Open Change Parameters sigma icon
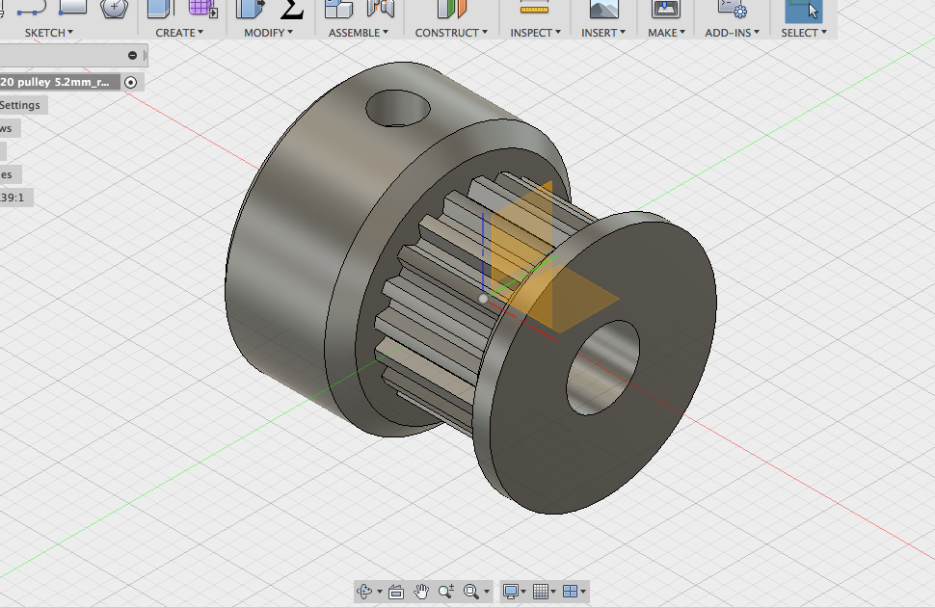This screenshot has width=935, height=608. tap(292, 9)
